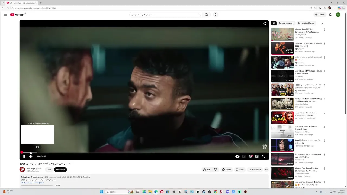
Task: Open Steam from taskbar
Action: pyautogui.click(x=204, y=192)
